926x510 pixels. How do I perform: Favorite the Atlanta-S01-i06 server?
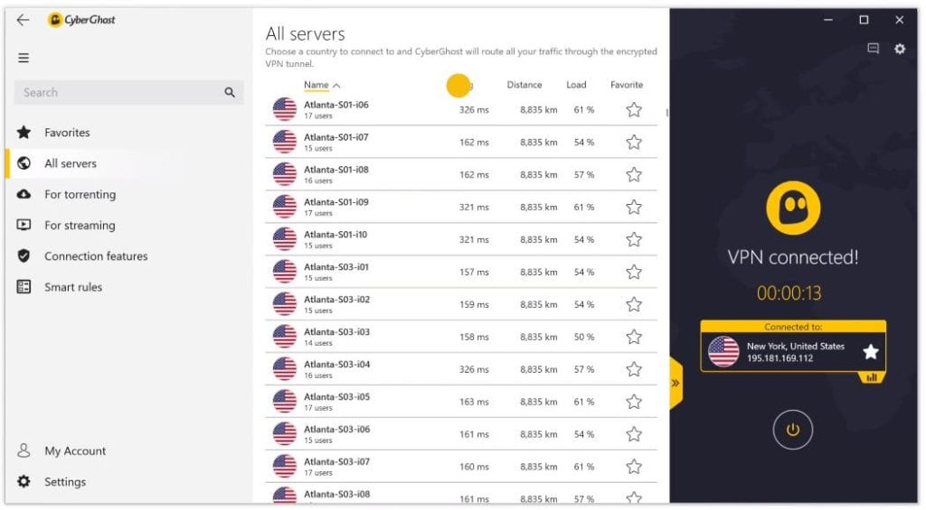click(x=634, y=109)
